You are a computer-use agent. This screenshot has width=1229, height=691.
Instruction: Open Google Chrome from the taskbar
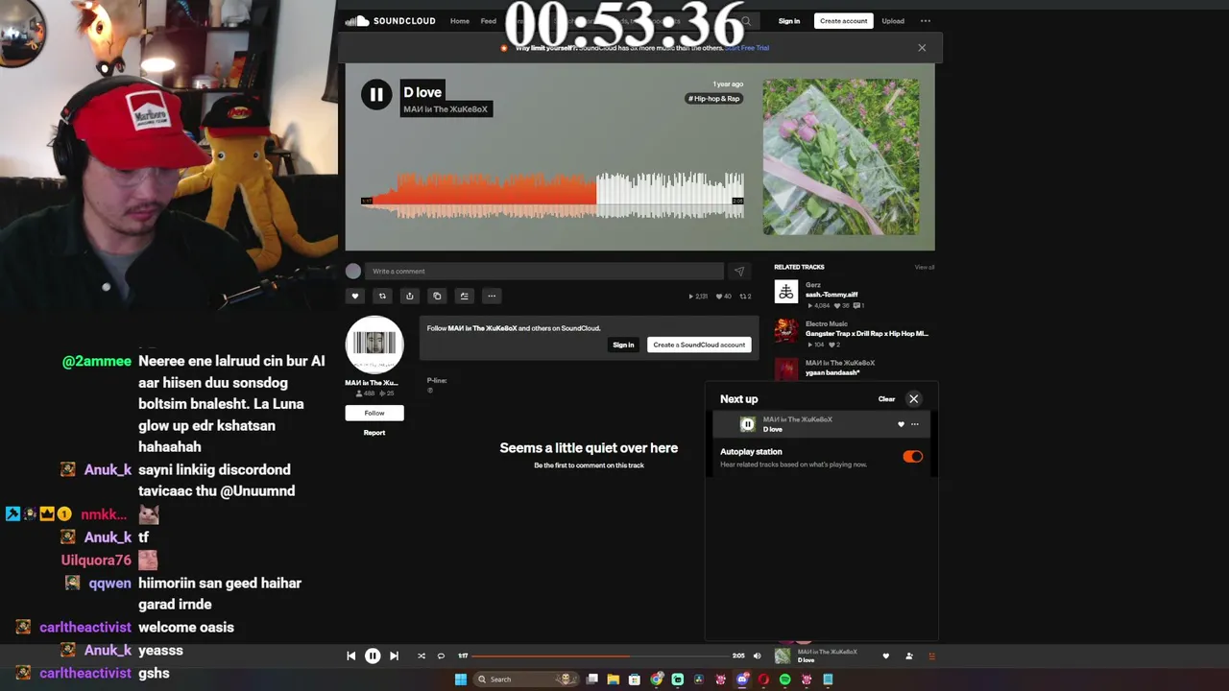(657, 679)
